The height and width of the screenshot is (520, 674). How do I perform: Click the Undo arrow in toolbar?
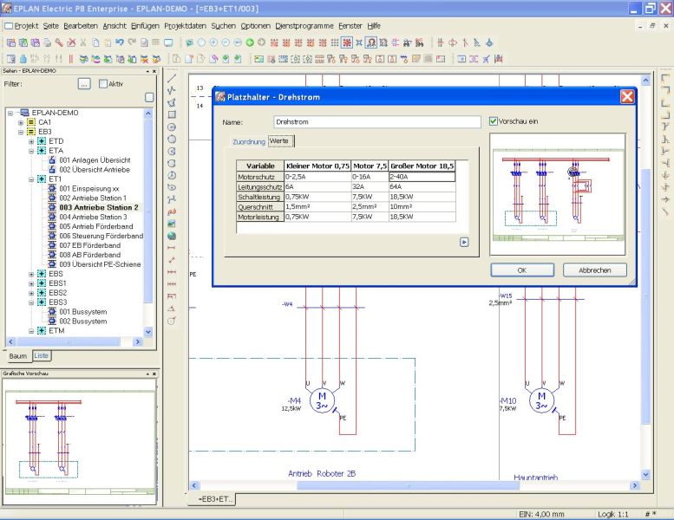click(120, 42)
